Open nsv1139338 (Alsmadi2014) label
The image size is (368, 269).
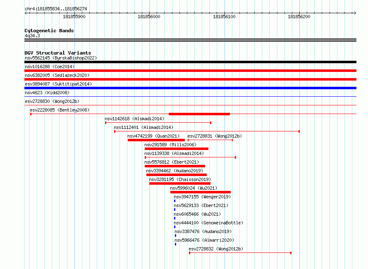coord(174,153)
